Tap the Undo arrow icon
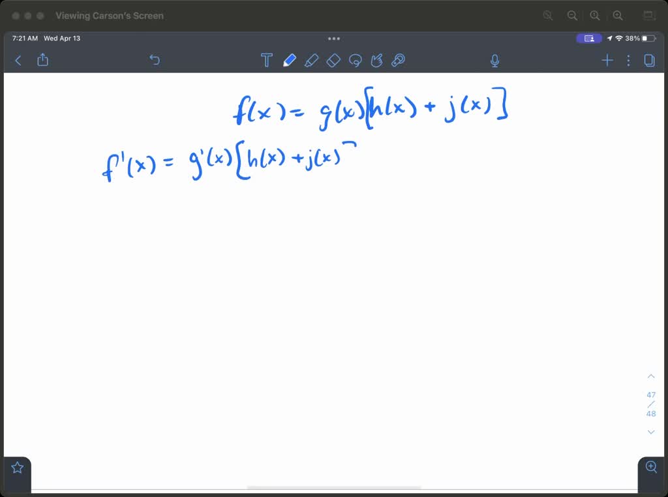This screenshot has height=497, width=668. point(155,60)
